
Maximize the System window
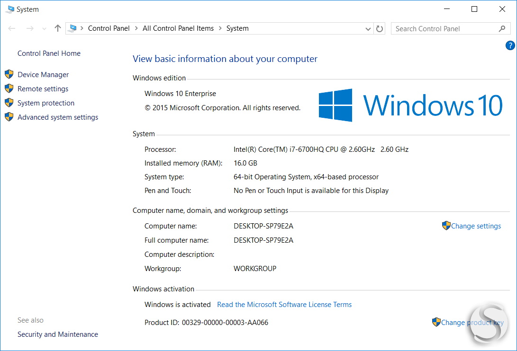(x=474, y=9)
